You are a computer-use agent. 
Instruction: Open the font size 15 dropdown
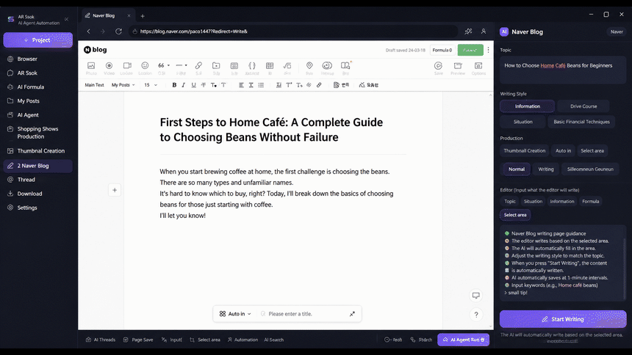tap(151, 85)
